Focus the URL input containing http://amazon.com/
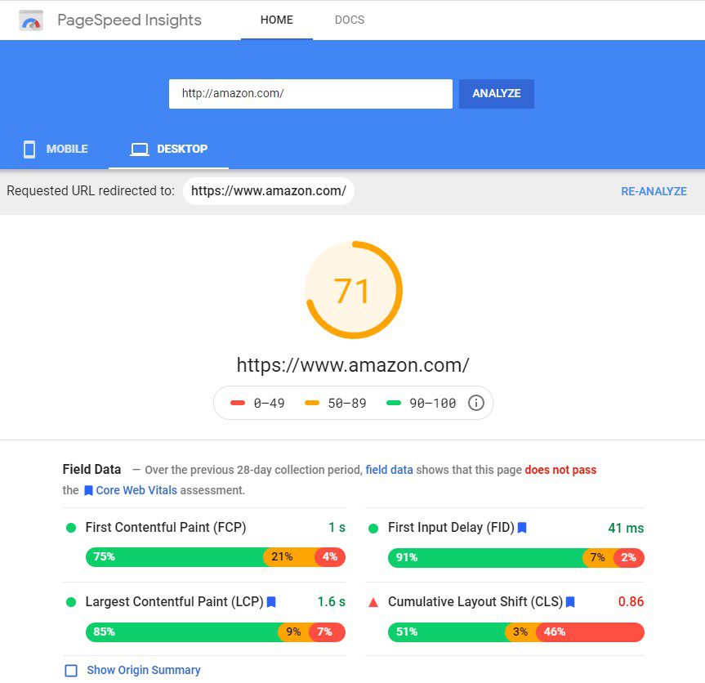Image resolution: width=705 pixels, height=683 pixels. (x=310, y=93)
